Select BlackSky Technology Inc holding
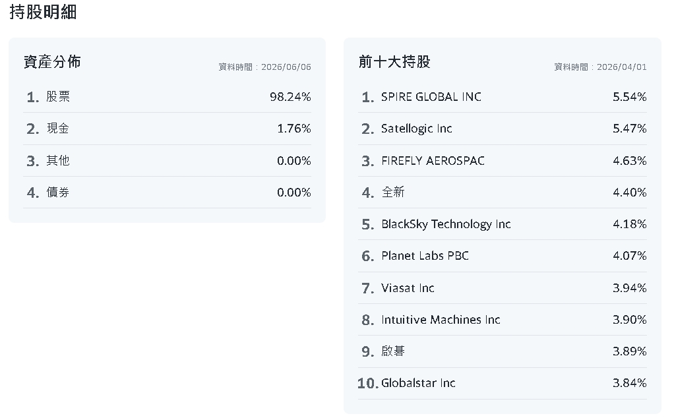674x418 pixels. [503, 224]
